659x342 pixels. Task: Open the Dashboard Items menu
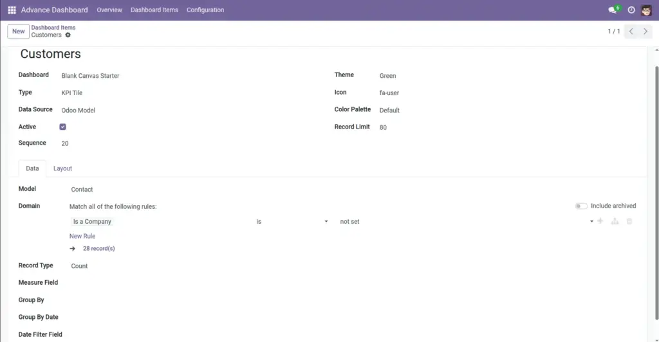[x=154, y=10]
